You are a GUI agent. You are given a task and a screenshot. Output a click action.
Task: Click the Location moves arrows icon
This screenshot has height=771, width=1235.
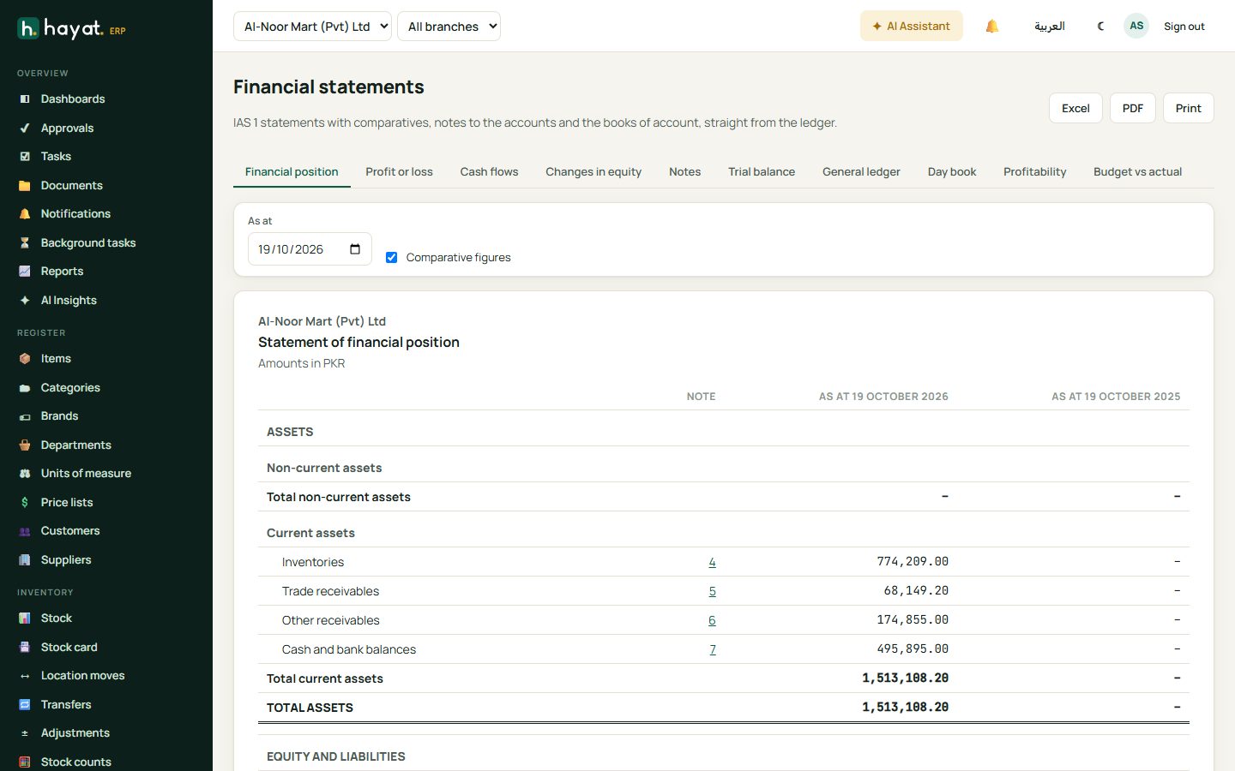[x=25, y=676]
